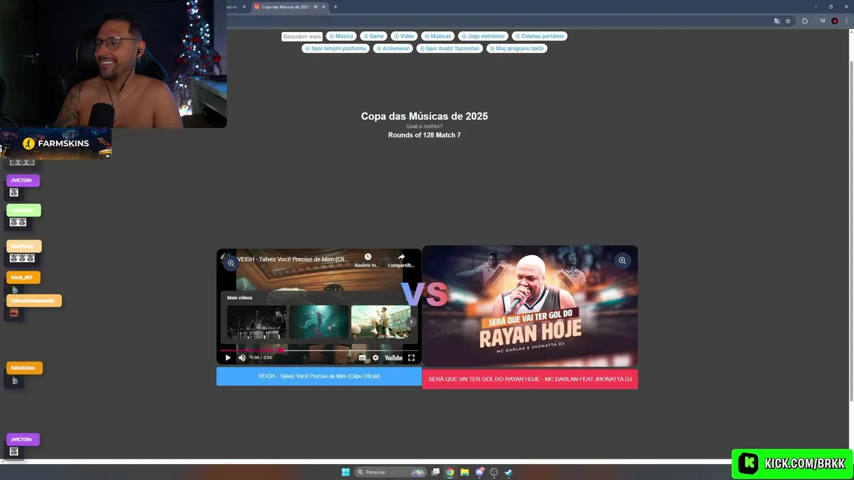Open the Game suggestion chip
Screen dimensions: 854x480
coord(373,36)
